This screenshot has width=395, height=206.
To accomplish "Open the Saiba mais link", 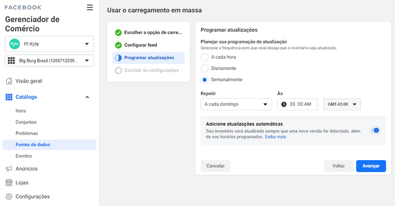I will click(x=275, y=137).
